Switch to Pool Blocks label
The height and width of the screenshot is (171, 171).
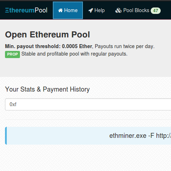tap(136, 10)
